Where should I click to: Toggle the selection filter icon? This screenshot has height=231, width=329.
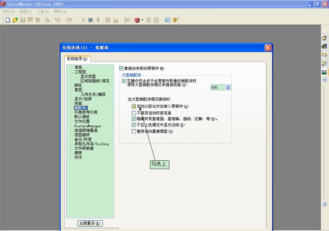pyautogui.click(x=91, y=20)
